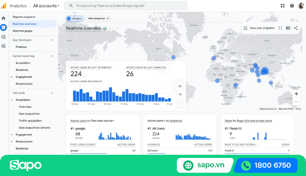The width and height of the screenshot is (306, 176).
Task: Expand Engagement under Games reporting
Action: pos(12,77)
